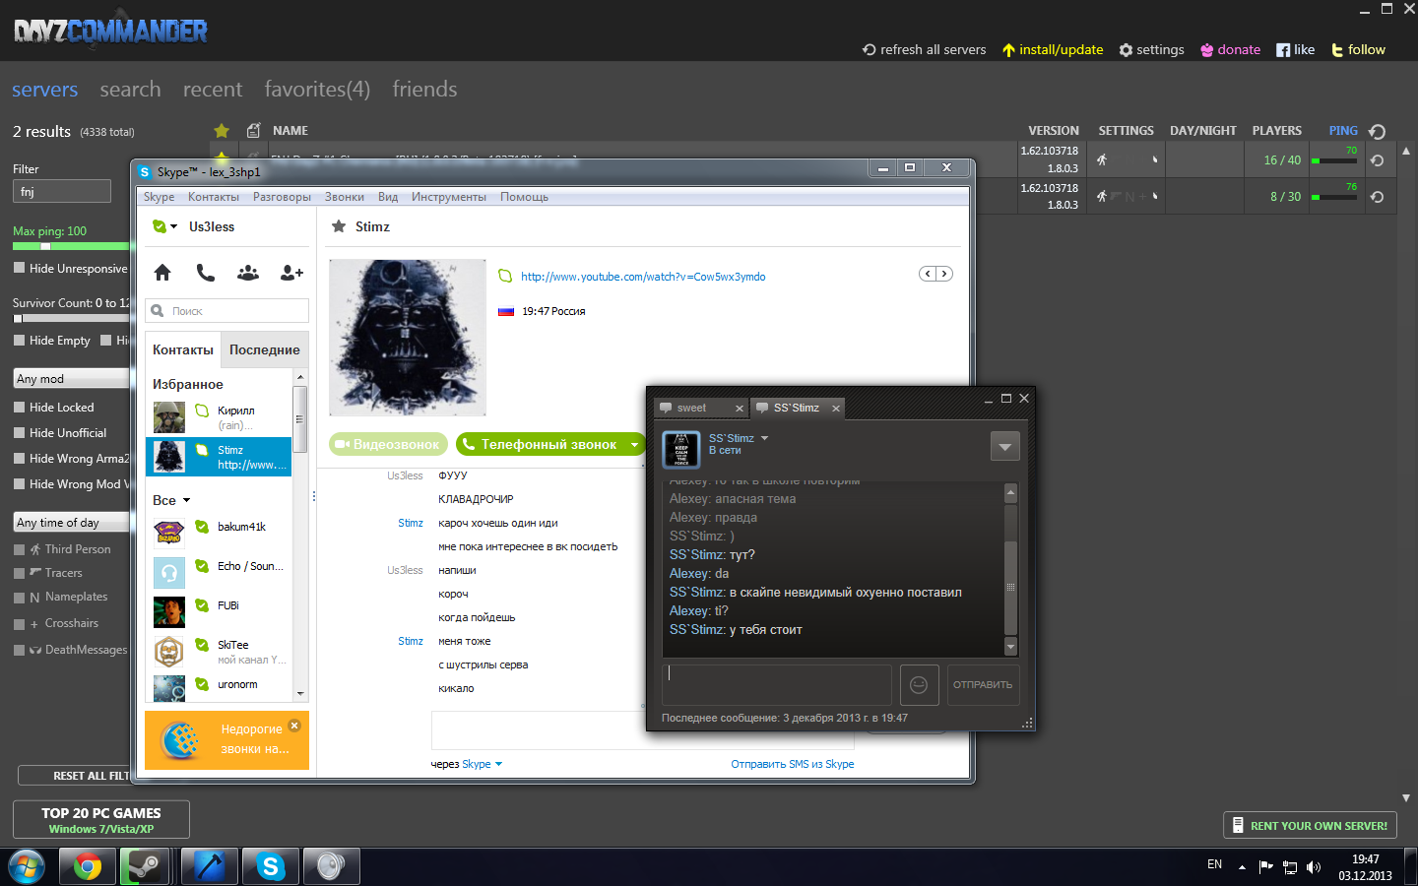Open the YouTube link in Stimz profile
Image resolution: width=1418 pixels, height=886 pixels.
pos(643,277)
